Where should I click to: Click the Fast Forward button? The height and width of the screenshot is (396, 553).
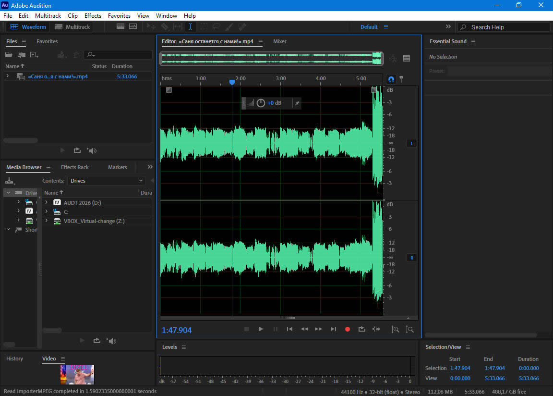(x=318, y=329)
